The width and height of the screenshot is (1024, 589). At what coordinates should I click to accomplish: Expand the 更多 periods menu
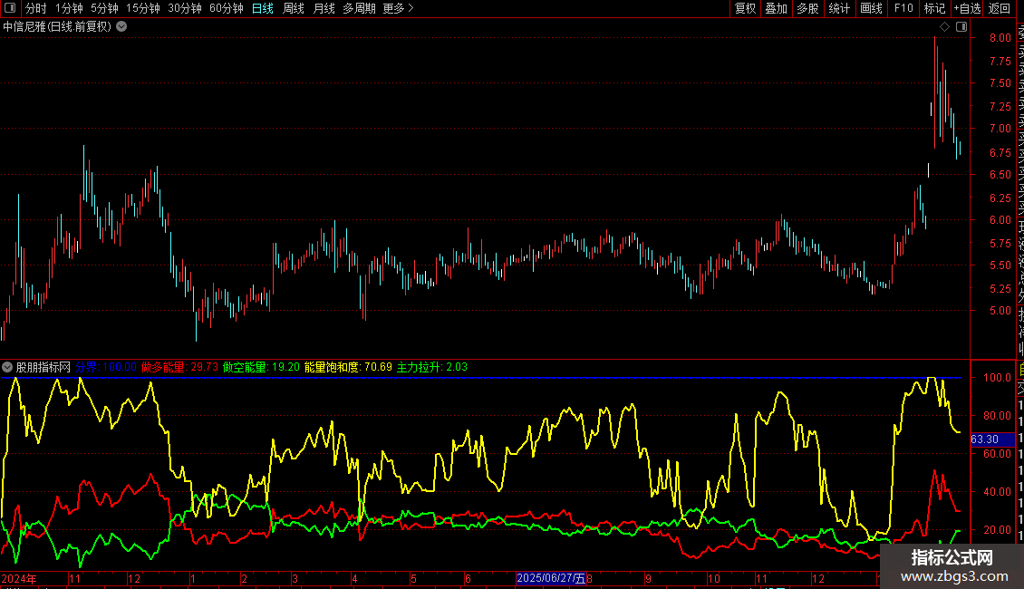point(399,8)
